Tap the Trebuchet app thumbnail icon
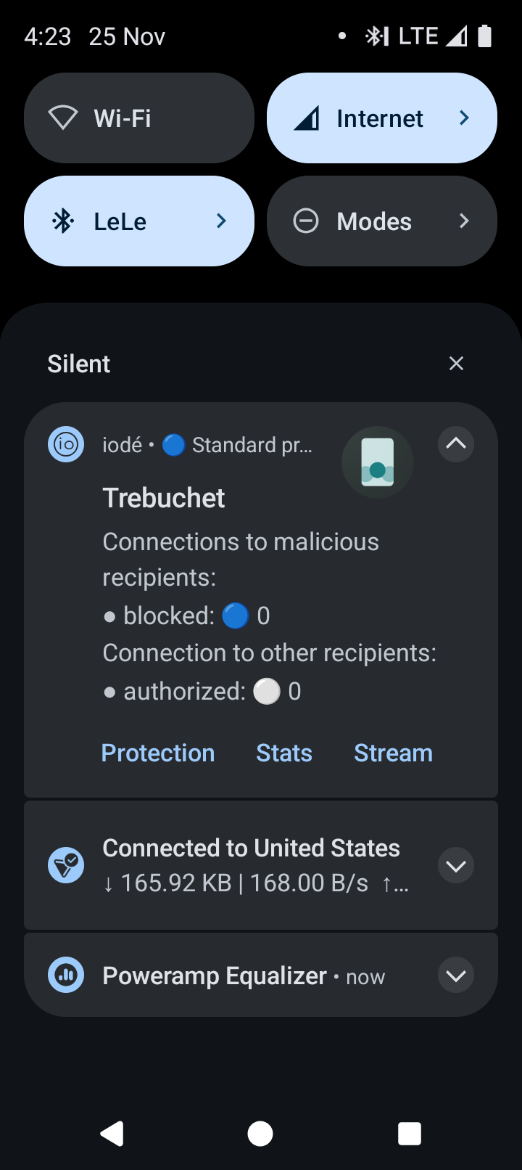Screen dimensions: 522x1170 [377, 462]
